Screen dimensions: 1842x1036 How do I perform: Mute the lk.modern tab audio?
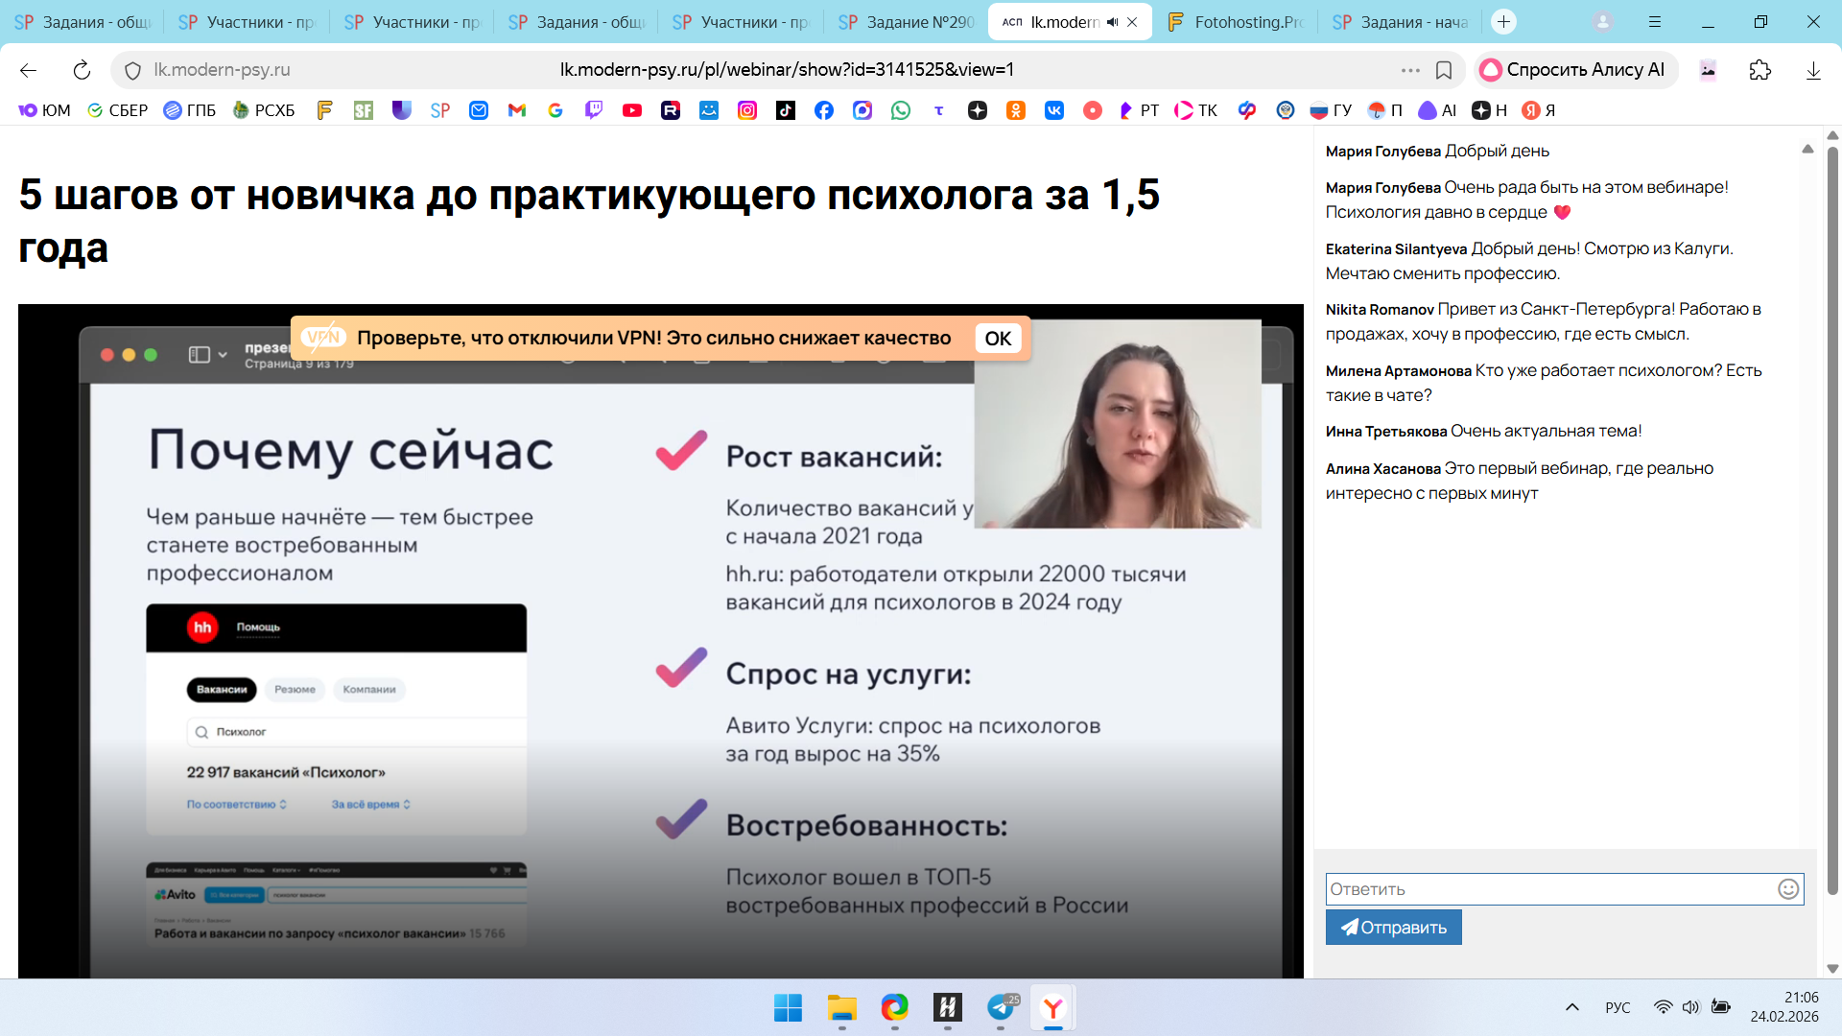[x=1113, y=22]
